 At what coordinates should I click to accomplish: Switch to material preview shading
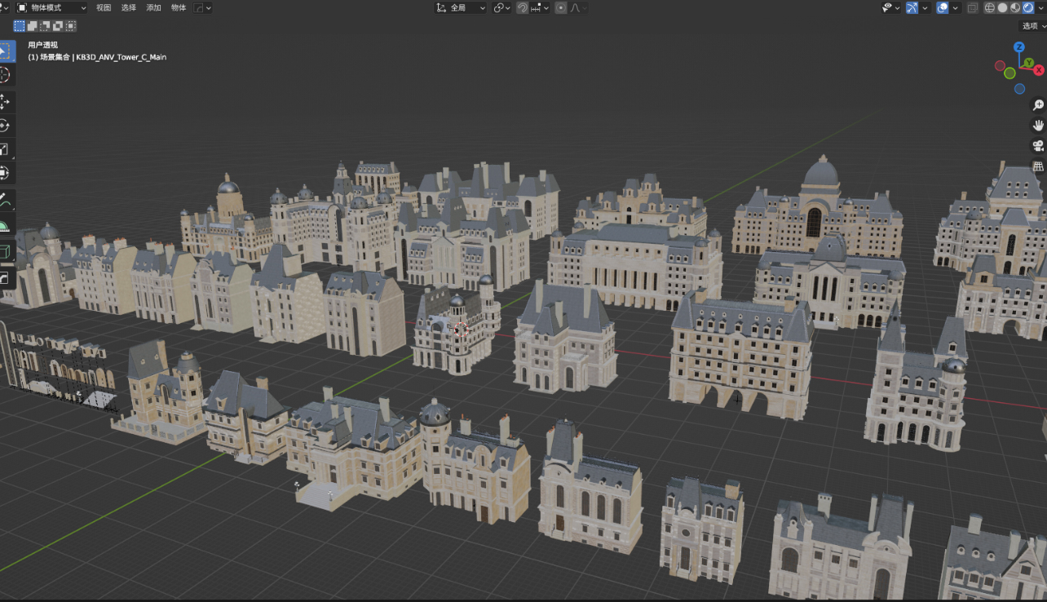pyautogui.click(x=1015, y=7)
